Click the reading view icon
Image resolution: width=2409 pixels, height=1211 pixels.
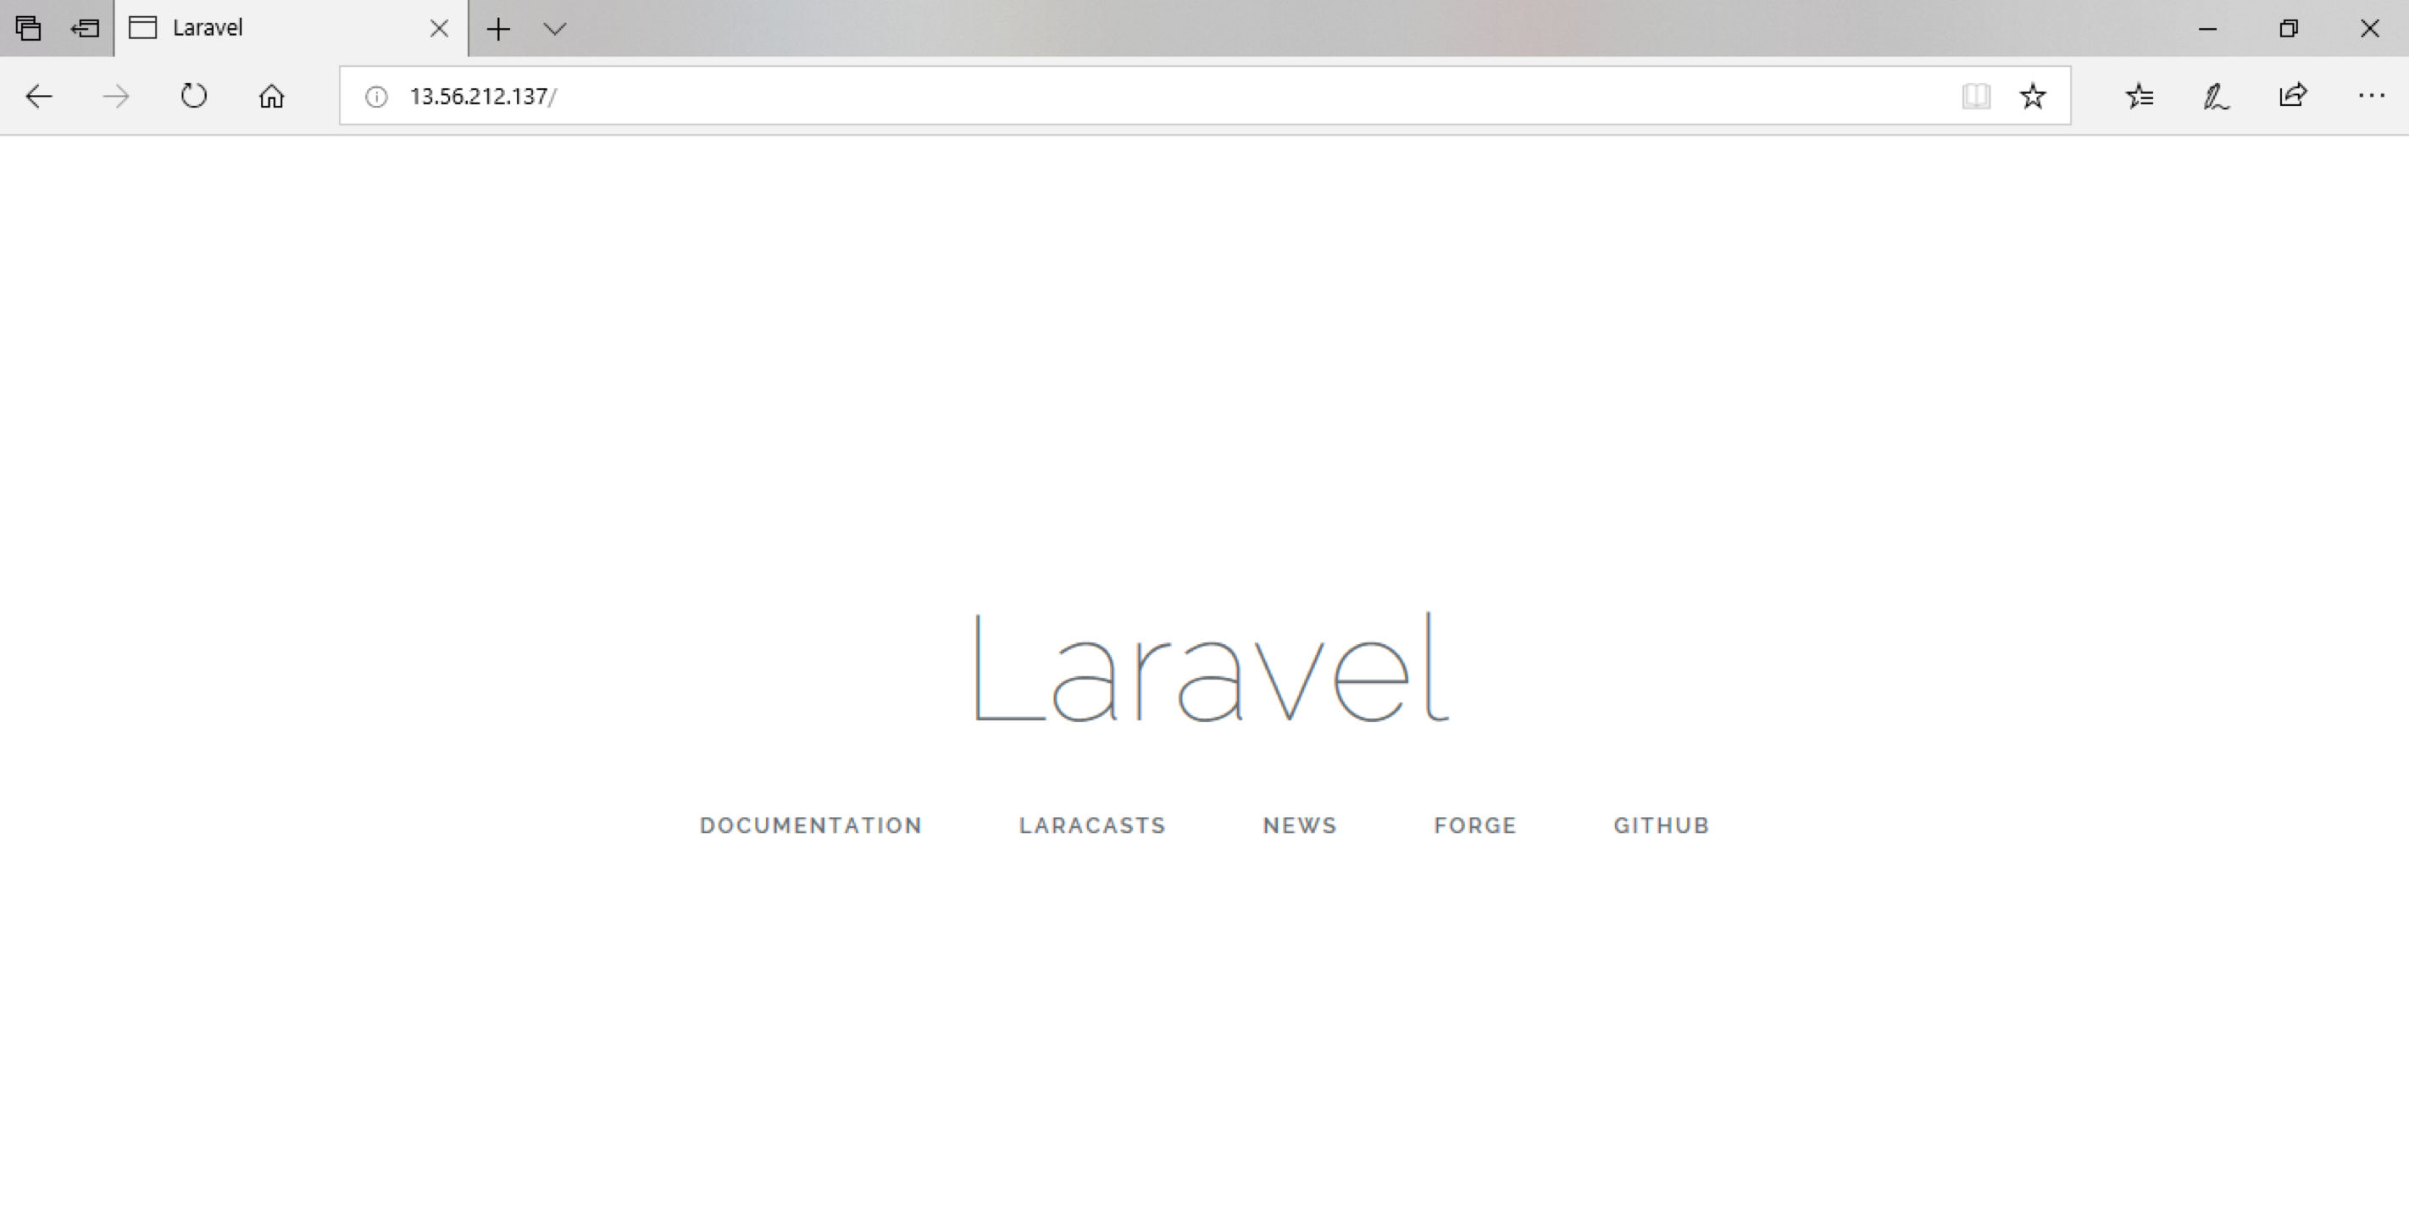(x=1977, y=96)
